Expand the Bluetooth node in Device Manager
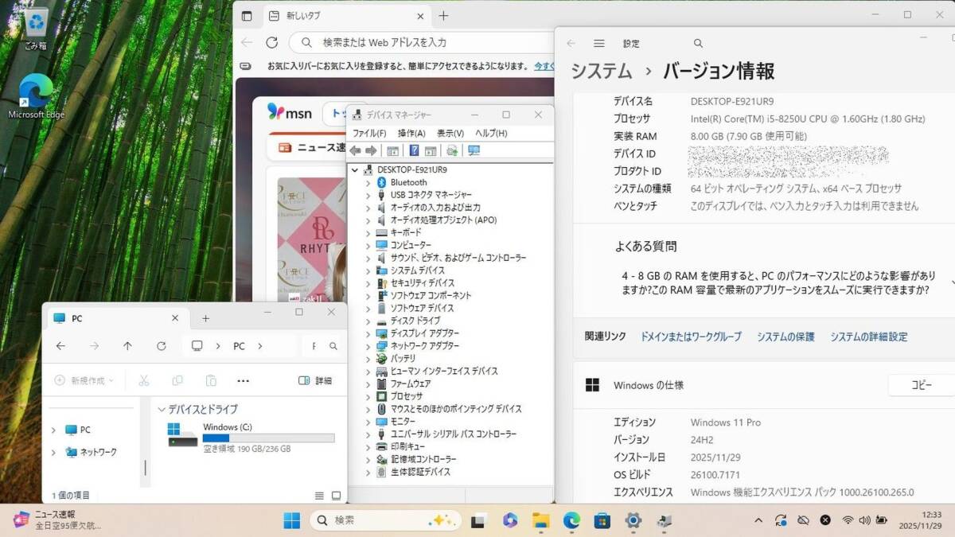The width and height of the screenshot is (955, 537). [368, 182]
